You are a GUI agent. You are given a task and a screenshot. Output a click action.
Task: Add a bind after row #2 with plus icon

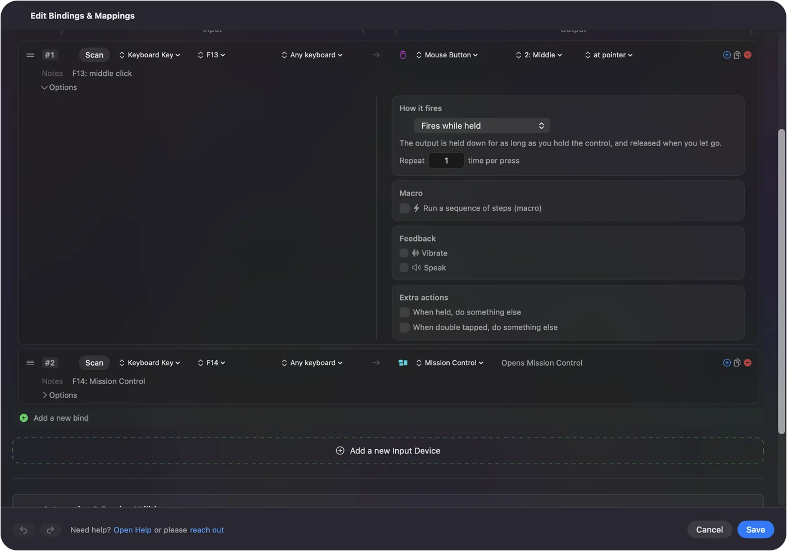[x=727, y=363]
